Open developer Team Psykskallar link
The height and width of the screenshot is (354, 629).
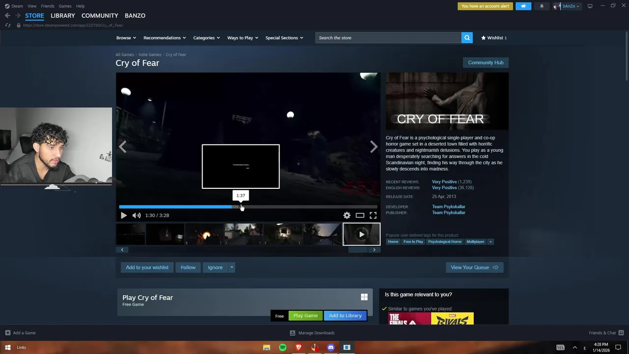pyautogui.click(x=449, y=206)
